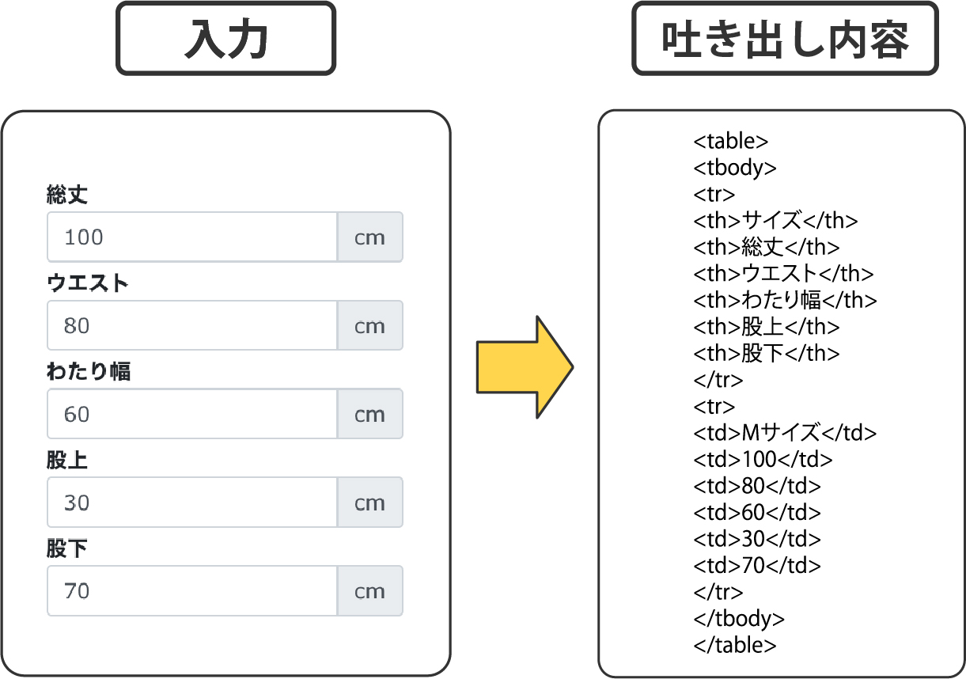Click the 股下 input field showing 70

[192, 591]
